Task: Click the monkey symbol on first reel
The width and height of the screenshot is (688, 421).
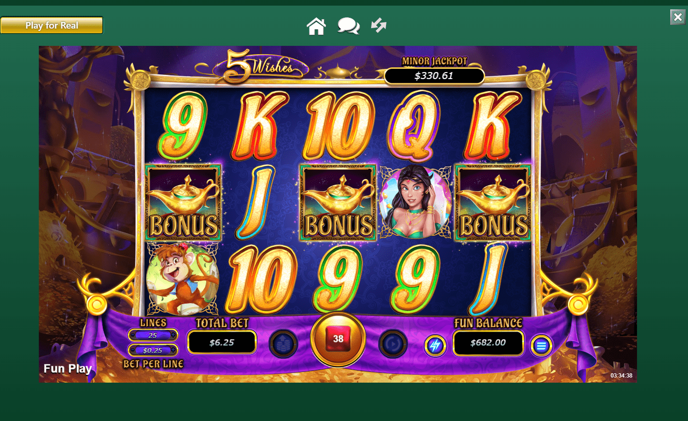Action: click(x=182, y=279)
